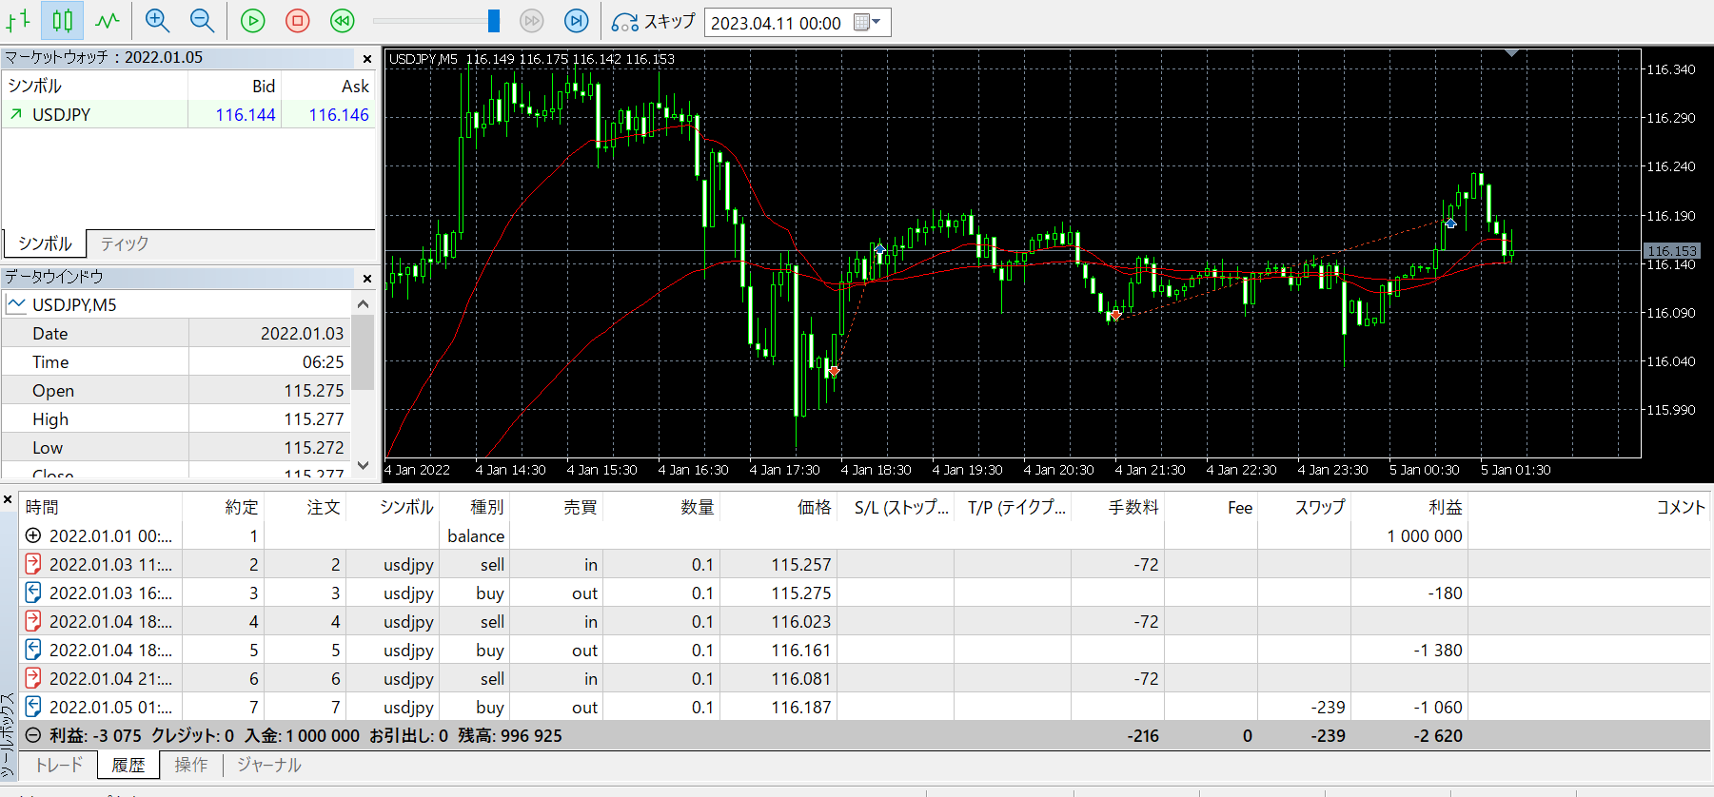Click sell icon of deal 4 row
Screen dimensions: 1714x797
(x=33, y=621)
